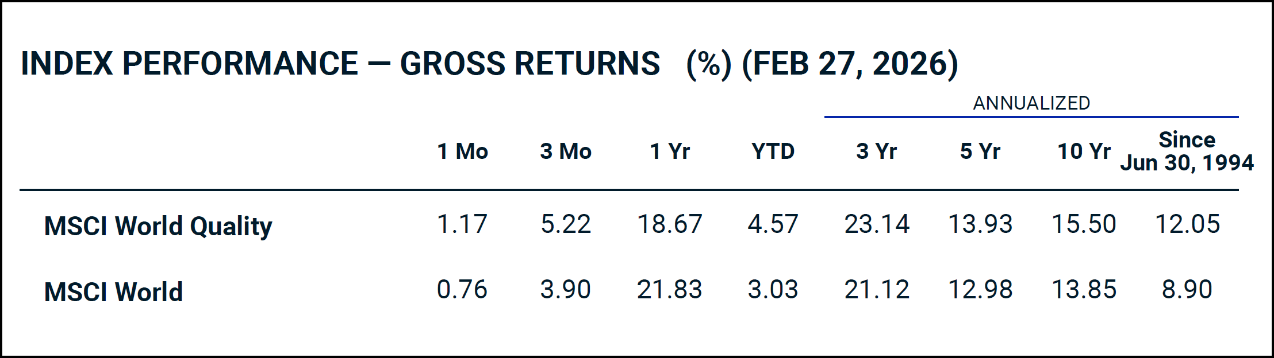The width and height of the screenshot is (1274, 358).
Task: Select the MSCI World row label
Action: click(113, 292)
